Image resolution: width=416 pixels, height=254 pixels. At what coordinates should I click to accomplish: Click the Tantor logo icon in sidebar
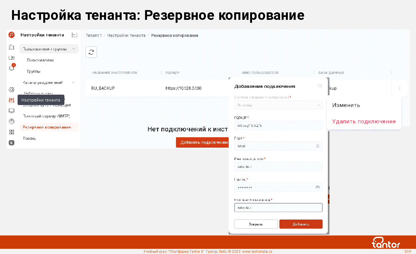click(x=11, y=35)
